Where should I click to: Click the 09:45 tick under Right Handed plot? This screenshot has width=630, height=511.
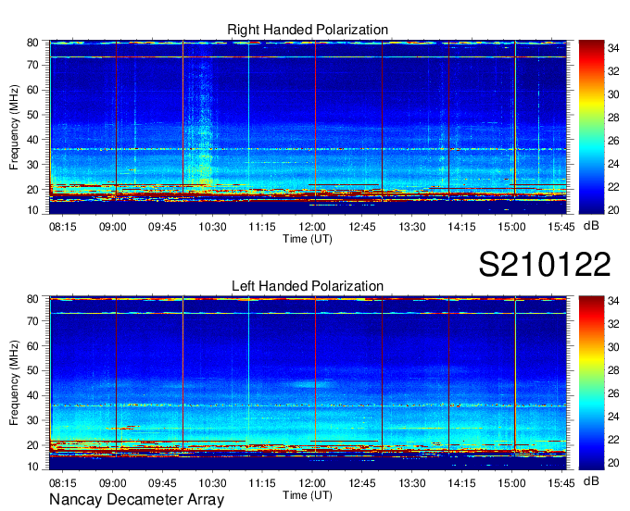pos(162,227)
